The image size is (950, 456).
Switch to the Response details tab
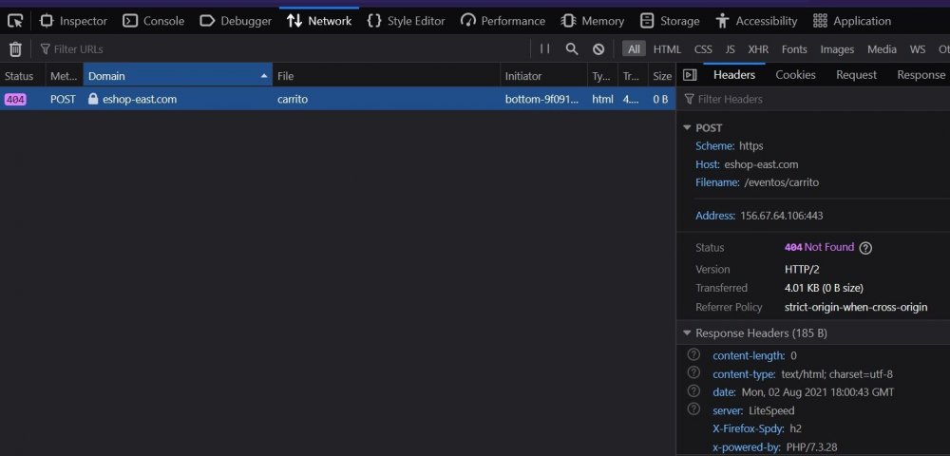pyautogui.click(x=921, y=74)
